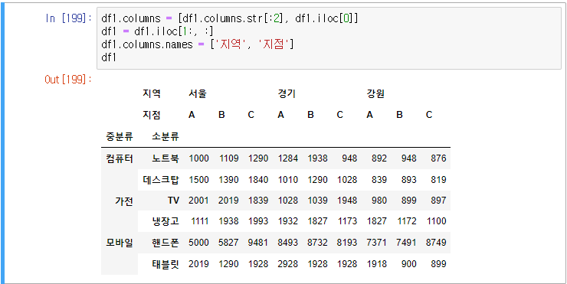Click inside the code cell editor
The width and height of the screenshot is (567, 284).
pos(329,38)
